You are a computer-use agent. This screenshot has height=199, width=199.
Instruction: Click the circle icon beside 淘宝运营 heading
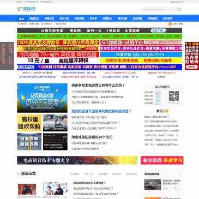pyautogui.click(x=19, y=173)
